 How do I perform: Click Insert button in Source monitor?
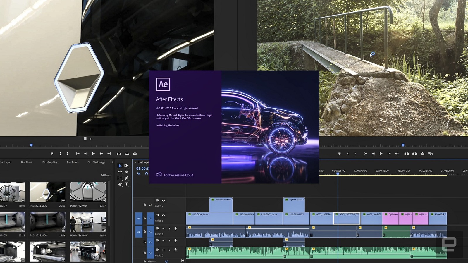[x=119, y=154]
